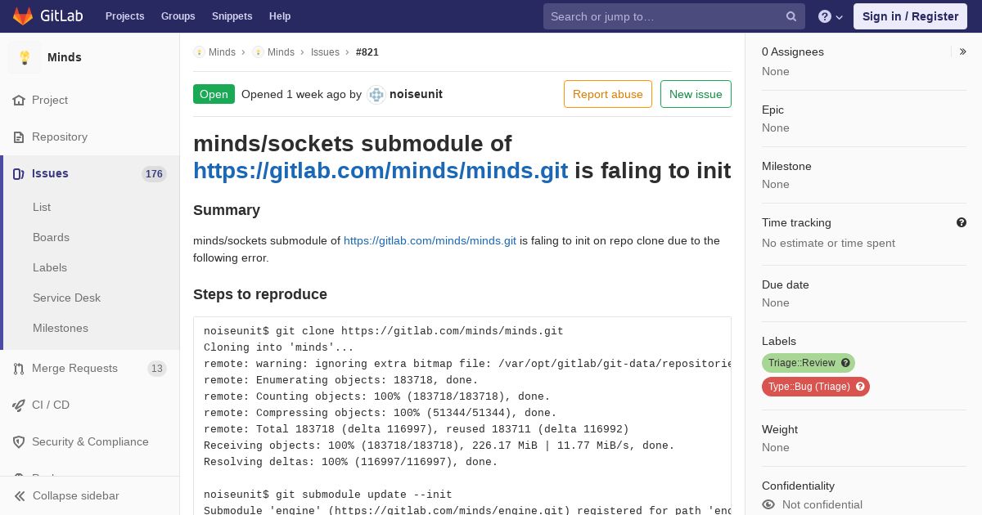Click the Merge Requests sidebar label
This screenshot has width=982, height=515.
point(74,369)
